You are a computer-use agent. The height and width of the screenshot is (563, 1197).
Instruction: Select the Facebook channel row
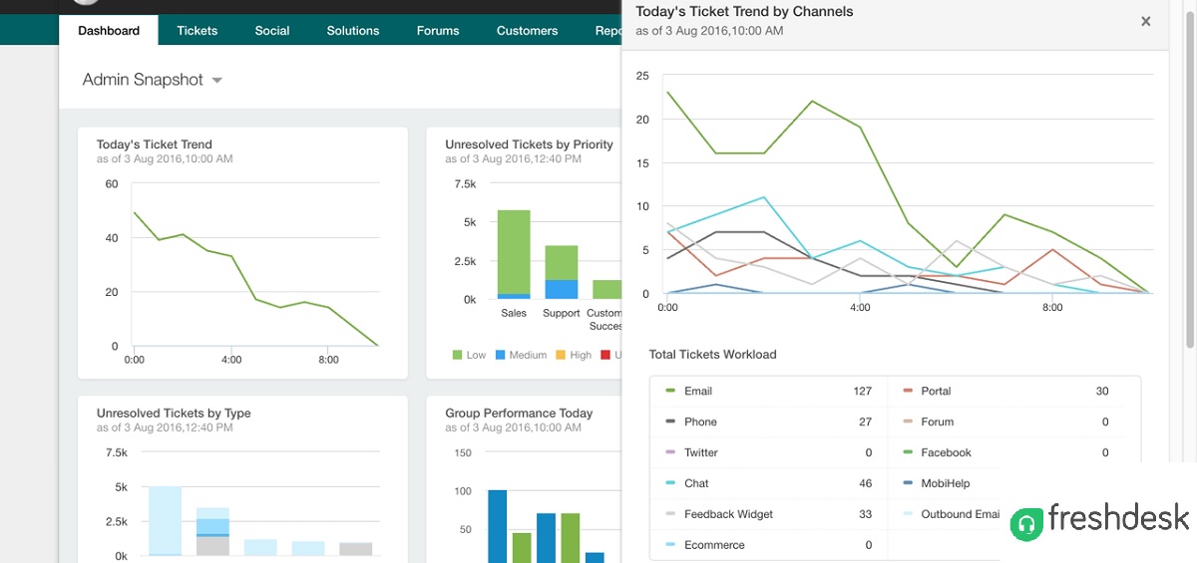(1013, 452)
